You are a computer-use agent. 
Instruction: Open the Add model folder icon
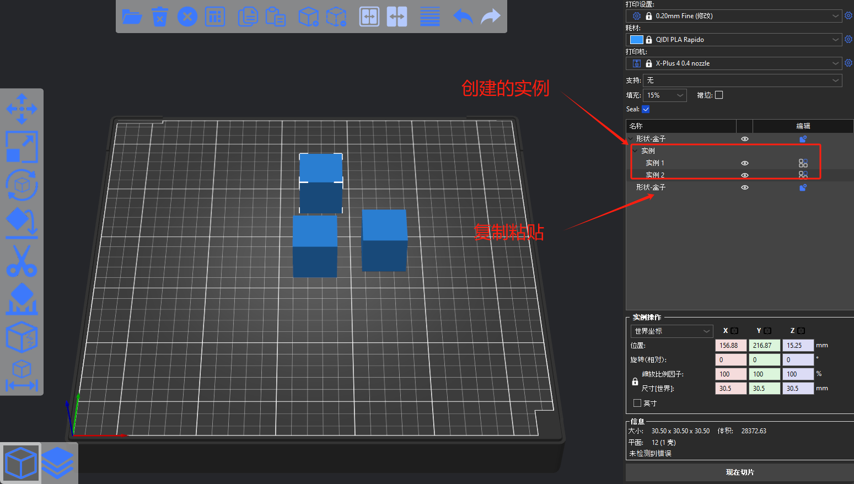pos(132,17)
